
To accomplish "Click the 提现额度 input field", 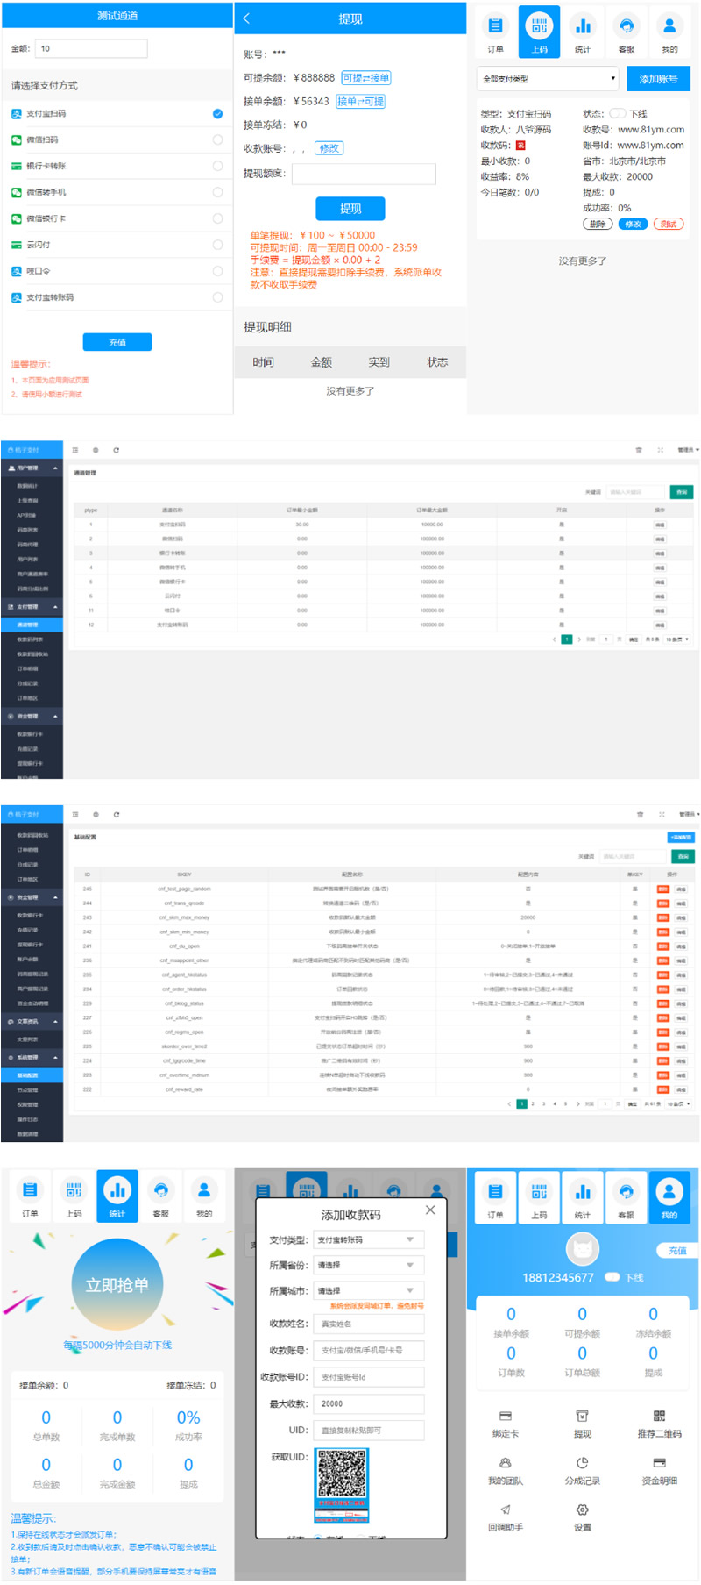I will point(364,174).
